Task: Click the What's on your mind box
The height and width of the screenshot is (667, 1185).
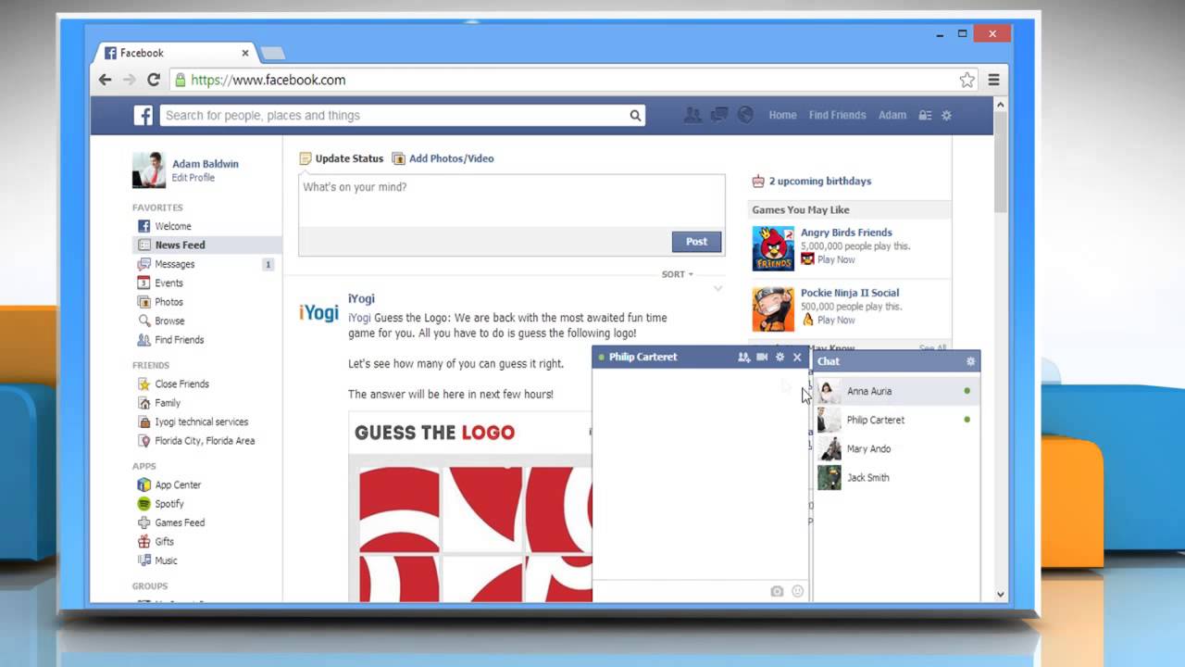Action: coord(511,199)
